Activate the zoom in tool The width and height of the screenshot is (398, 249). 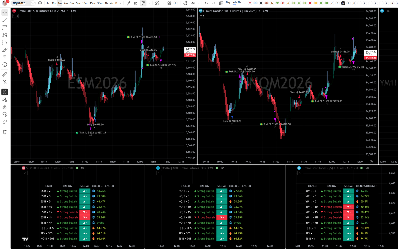5,82
